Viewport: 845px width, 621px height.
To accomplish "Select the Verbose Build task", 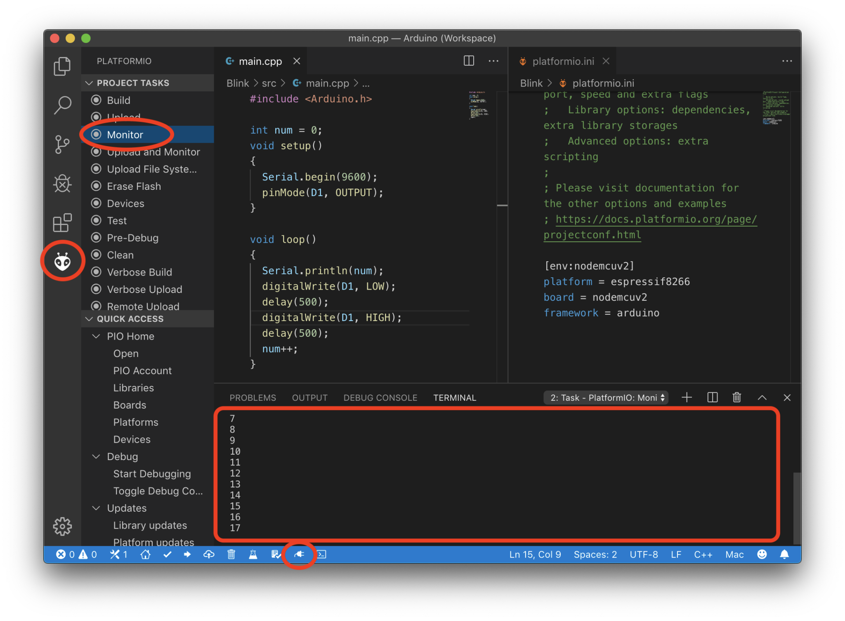I will 139,272.
